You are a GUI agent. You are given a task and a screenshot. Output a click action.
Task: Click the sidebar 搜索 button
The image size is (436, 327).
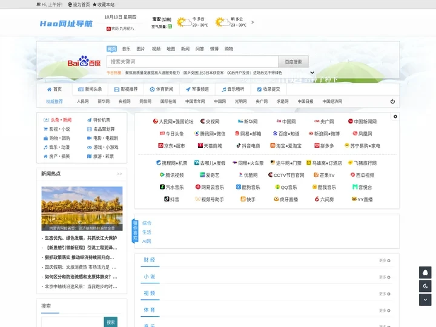tap(111, 322)
